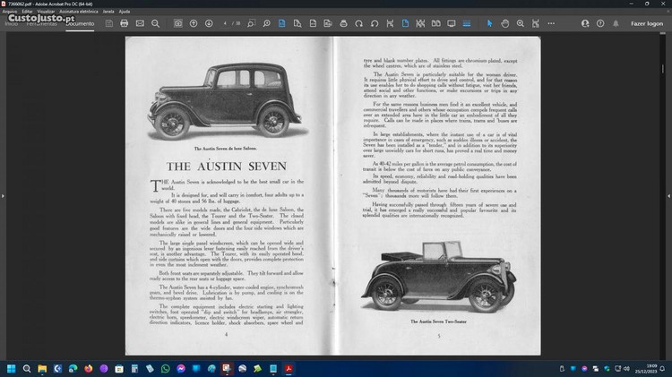Switch to the Documento tab
Viewport: 672px width, 377px height.
pyautogui.click(x=79, y=23)
